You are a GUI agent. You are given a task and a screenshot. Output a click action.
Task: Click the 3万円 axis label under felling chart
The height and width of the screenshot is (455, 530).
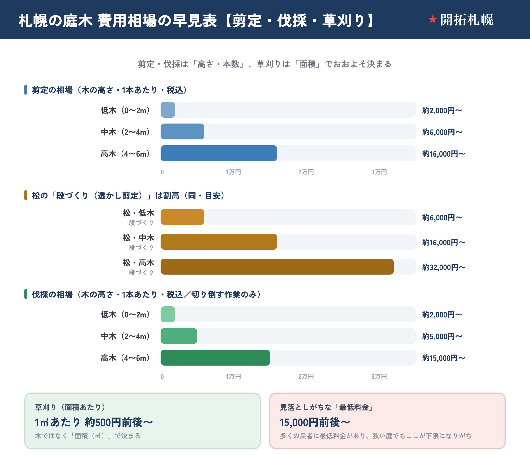click(x=379, y=377)
